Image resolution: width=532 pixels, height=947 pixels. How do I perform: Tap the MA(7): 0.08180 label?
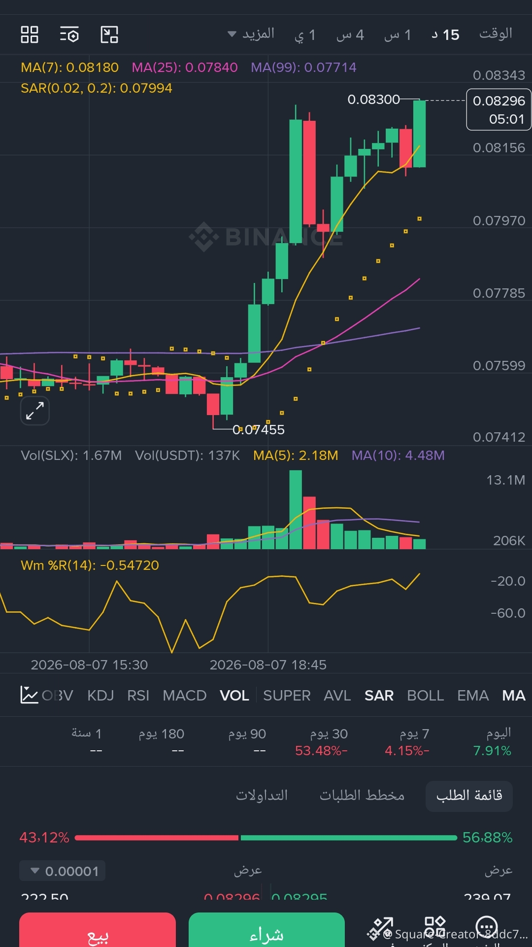click(x=69, y=68)
